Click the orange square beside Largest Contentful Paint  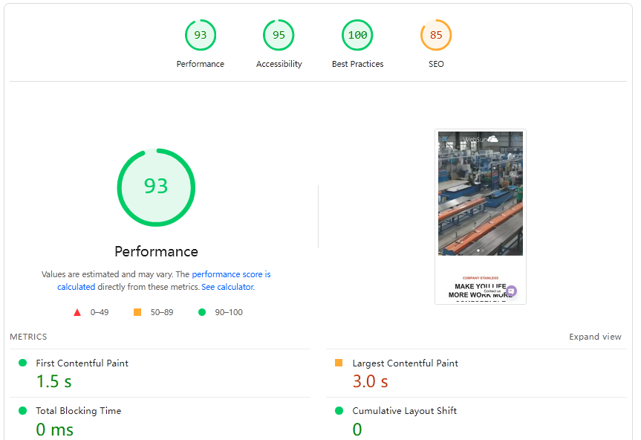[339, 363]
